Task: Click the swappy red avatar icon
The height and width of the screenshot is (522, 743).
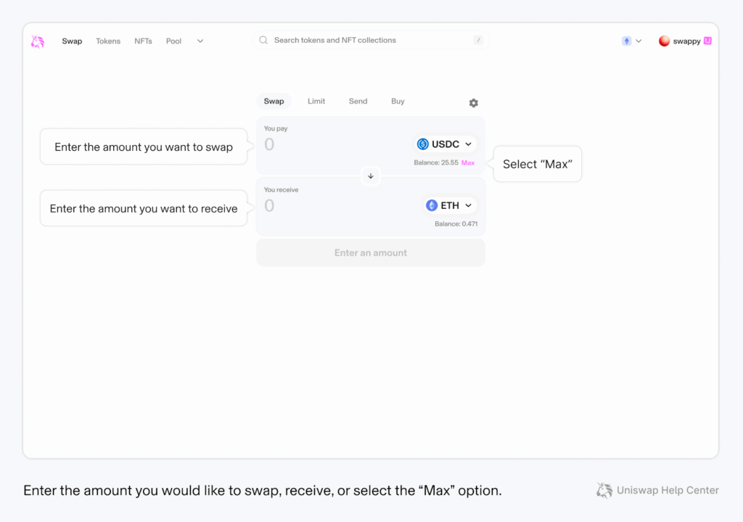Action: [664, 41]
